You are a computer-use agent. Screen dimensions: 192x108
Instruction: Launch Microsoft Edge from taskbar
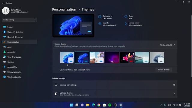[x=93, y=105]
